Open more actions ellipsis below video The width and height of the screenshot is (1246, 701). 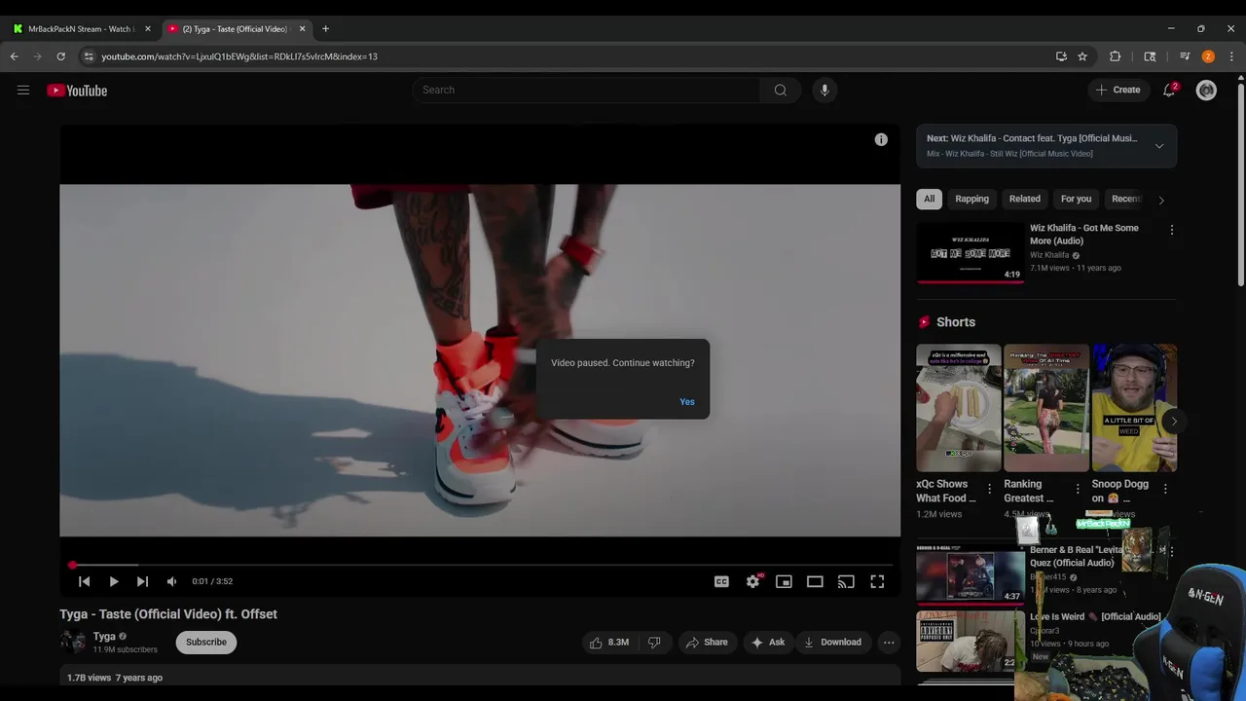click(x=889, y=643)
